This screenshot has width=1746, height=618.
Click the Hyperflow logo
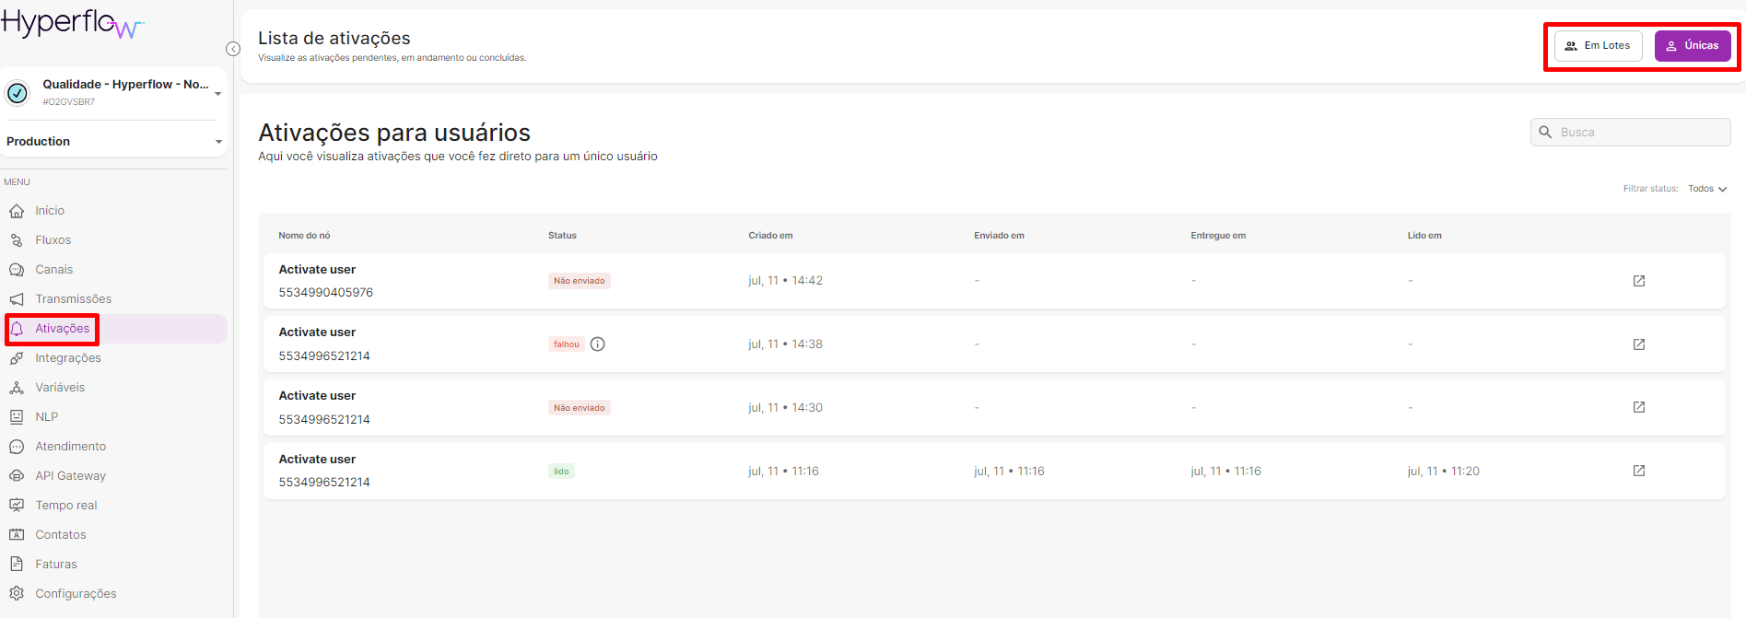pyautogui.click(x=73, y=23)
